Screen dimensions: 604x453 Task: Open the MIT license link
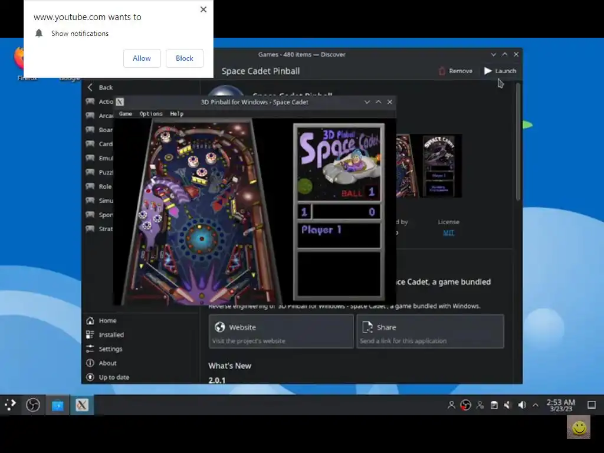(448, 232)
